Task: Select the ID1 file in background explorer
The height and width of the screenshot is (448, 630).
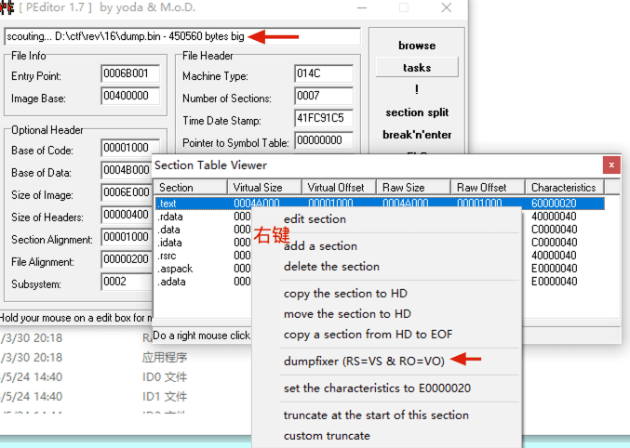Action: point(165,397)
